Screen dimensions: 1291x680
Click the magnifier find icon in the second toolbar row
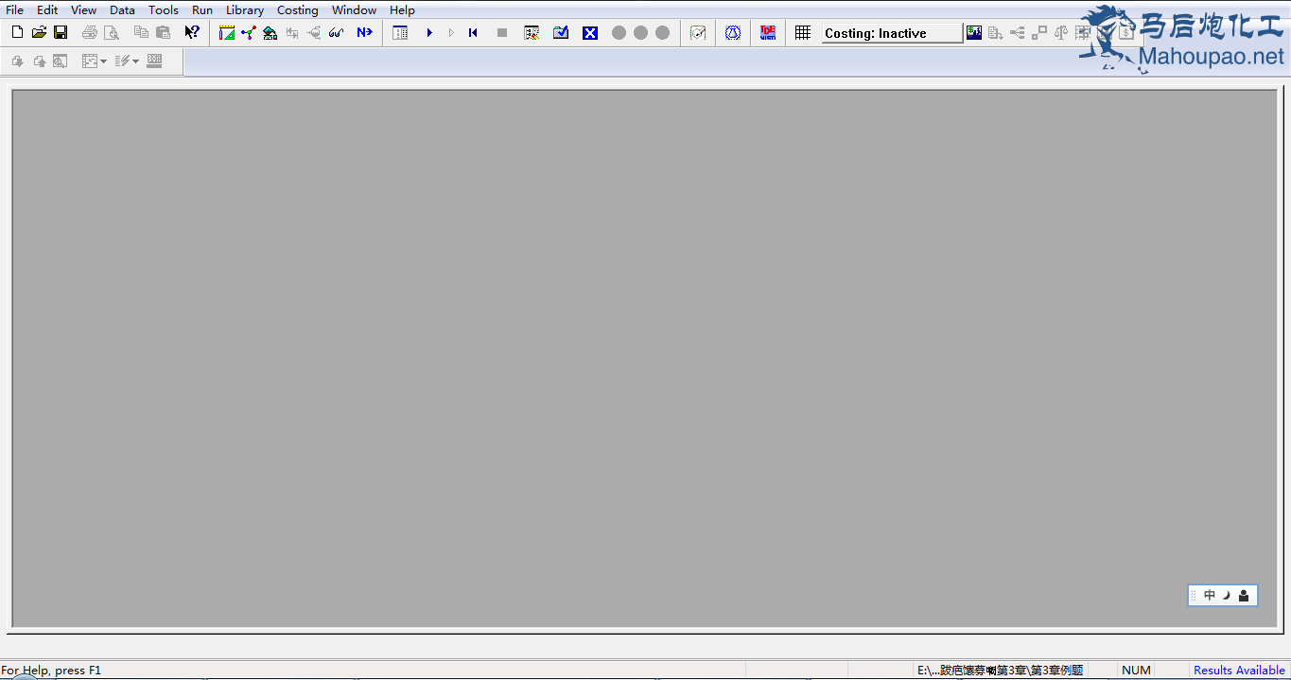(x=61, y=61)
